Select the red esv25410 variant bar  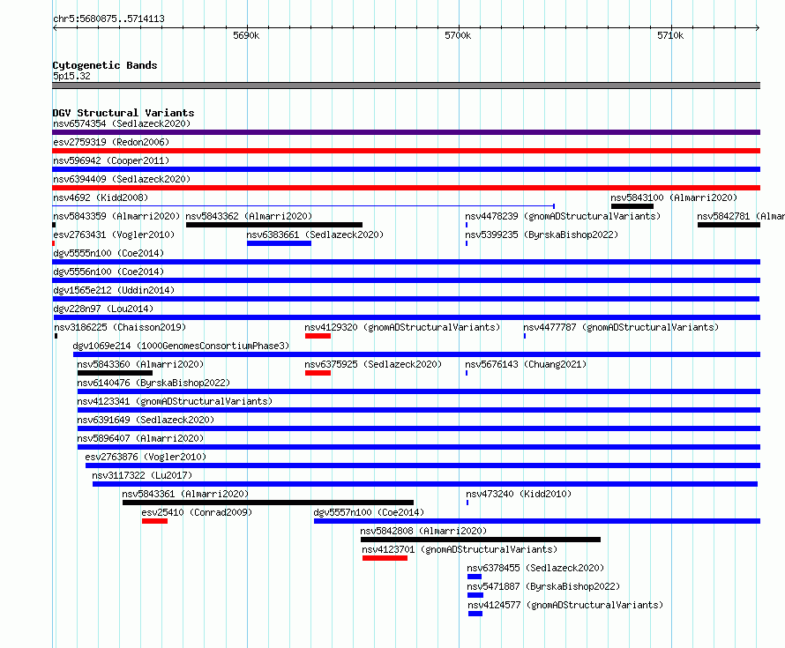(154, 521)
